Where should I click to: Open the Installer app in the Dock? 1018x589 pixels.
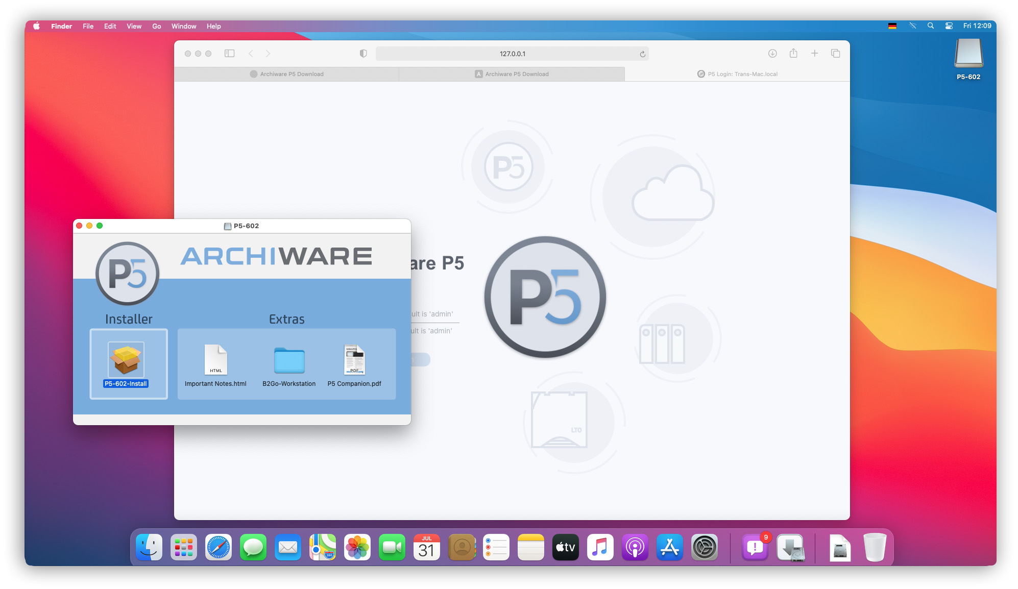(x=790, y=548)
